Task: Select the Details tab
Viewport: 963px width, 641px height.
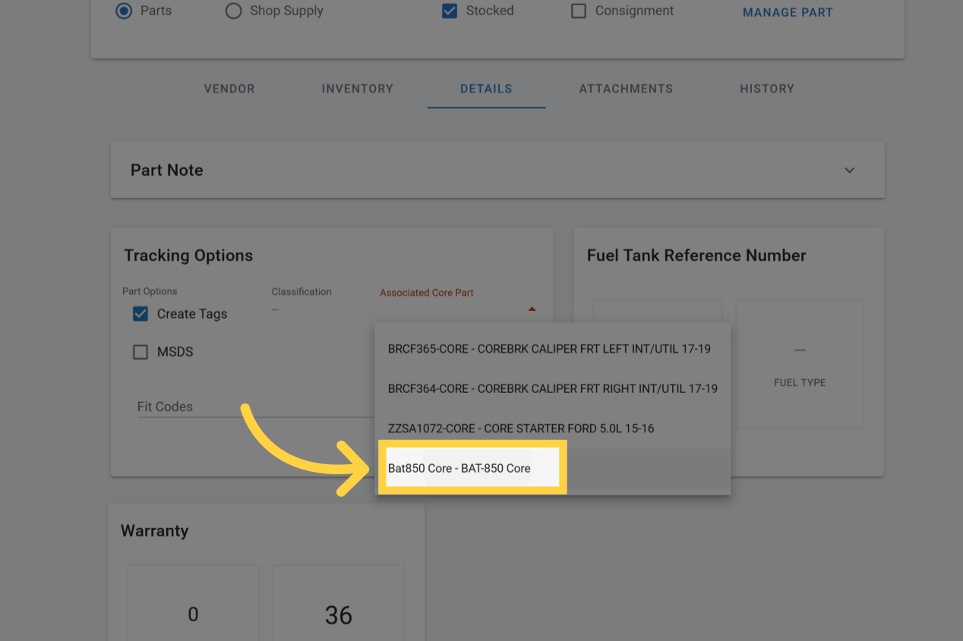Action: (x=486, y=89)
